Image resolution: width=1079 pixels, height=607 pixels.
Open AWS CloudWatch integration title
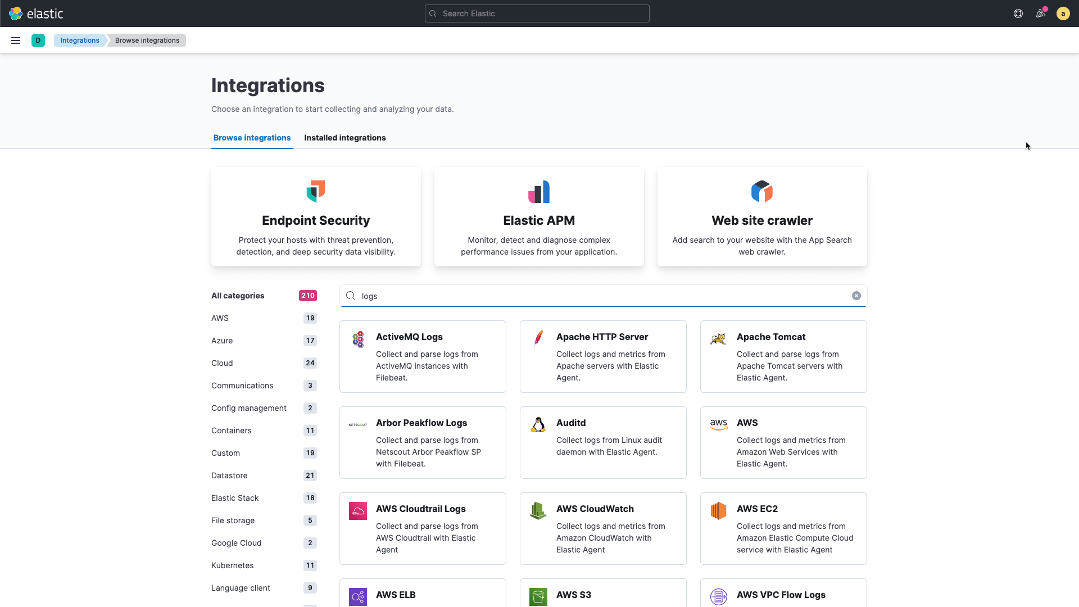click(595, 509)
